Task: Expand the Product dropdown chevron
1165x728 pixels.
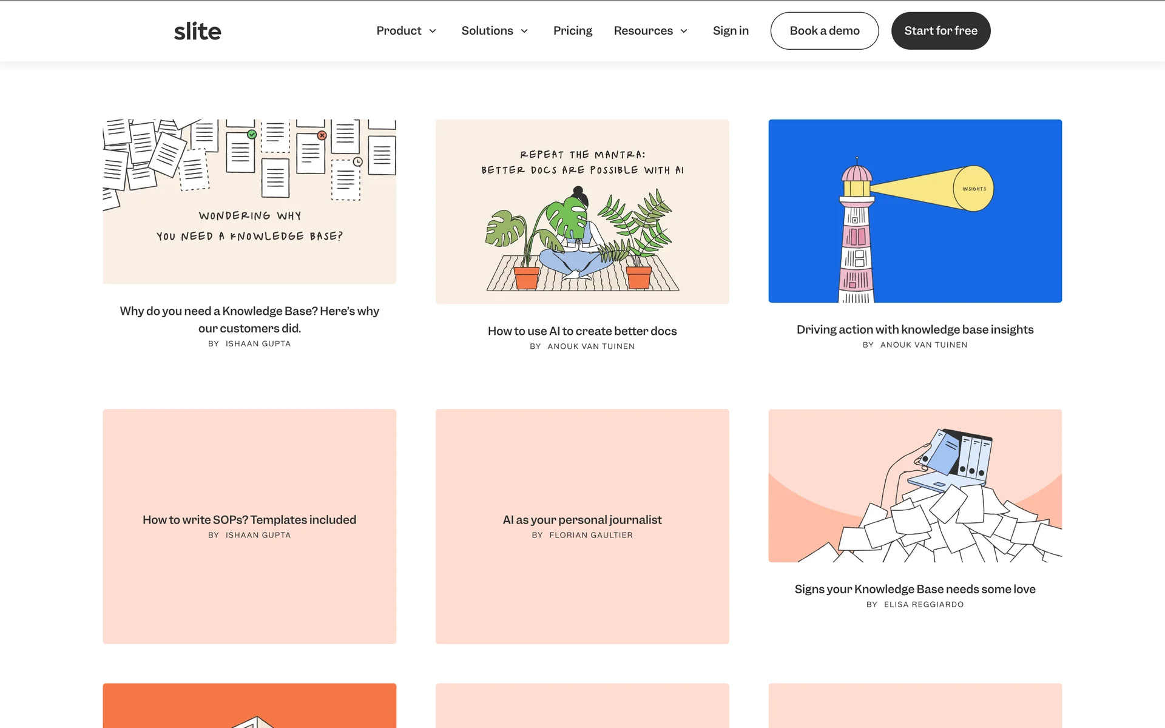Action: click(x=433, y=31)
